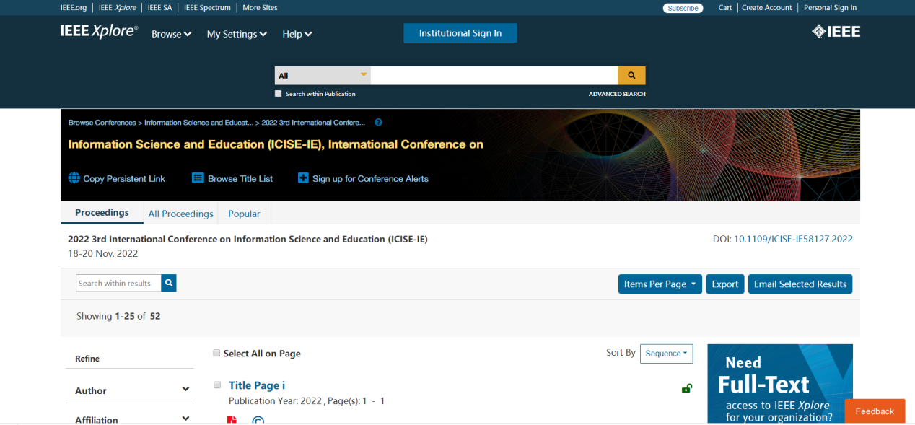Image resolution: width=915 pixels, height=425 pixels.
Task: Click the globe icon for persistent link
Action: (74, 178)
